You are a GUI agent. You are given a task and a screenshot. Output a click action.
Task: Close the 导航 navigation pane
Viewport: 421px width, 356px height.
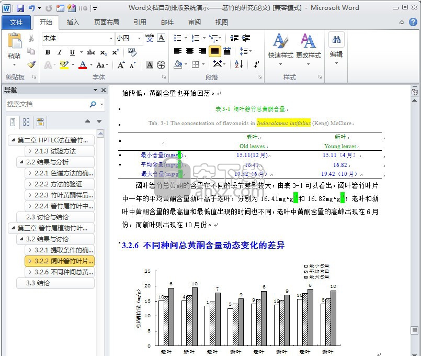coord(104,90)
